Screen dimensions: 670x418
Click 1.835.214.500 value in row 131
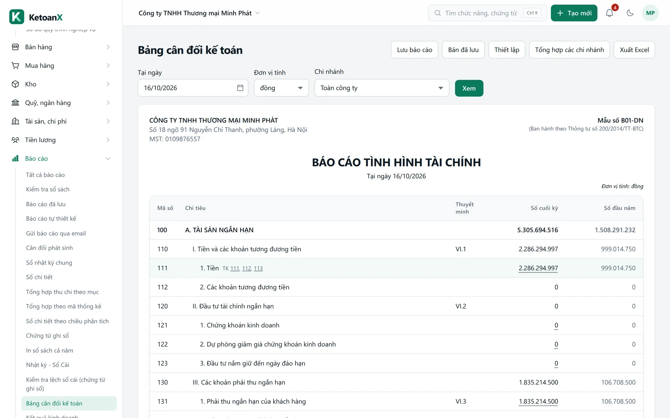pyautogui.click(x=538, y=401)
